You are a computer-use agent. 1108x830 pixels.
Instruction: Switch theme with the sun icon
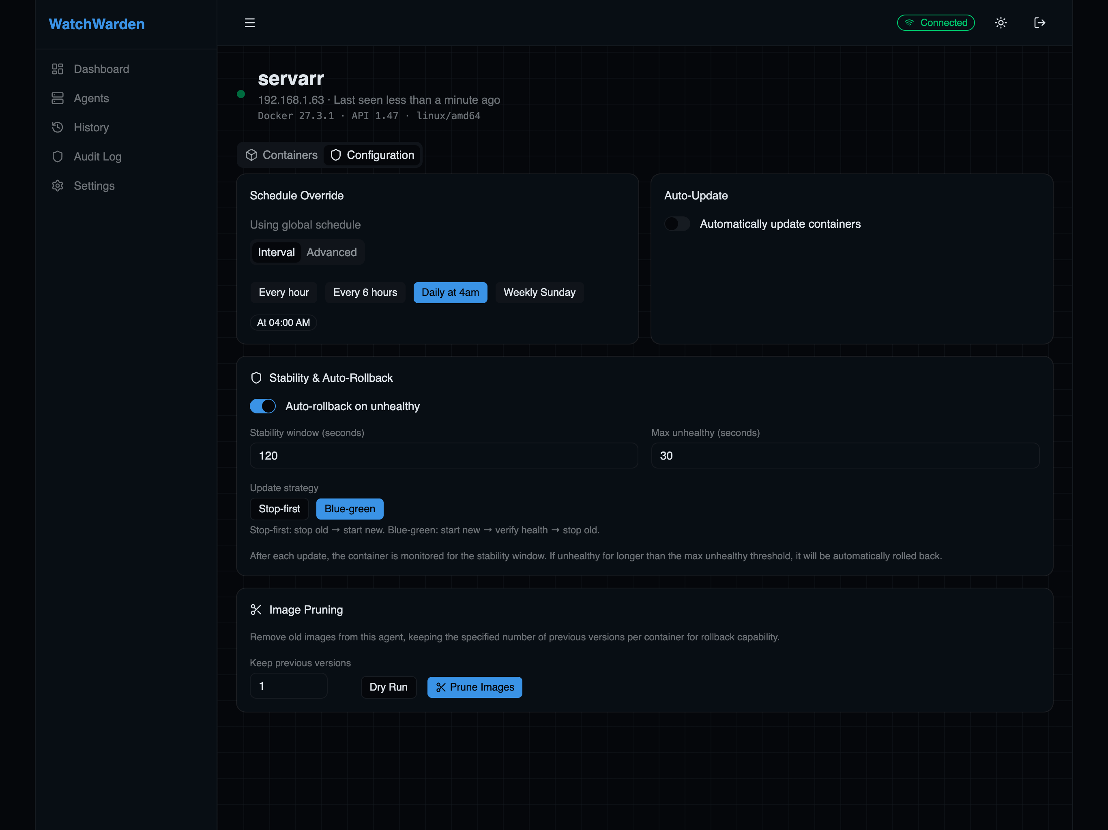1000,23
